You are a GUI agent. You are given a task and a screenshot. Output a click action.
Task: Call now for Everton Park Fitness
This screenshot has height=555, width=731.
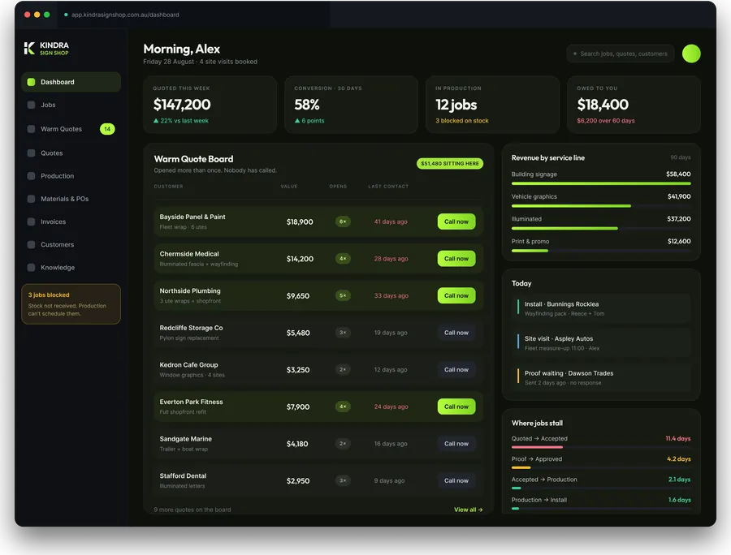tap(456, 407)
